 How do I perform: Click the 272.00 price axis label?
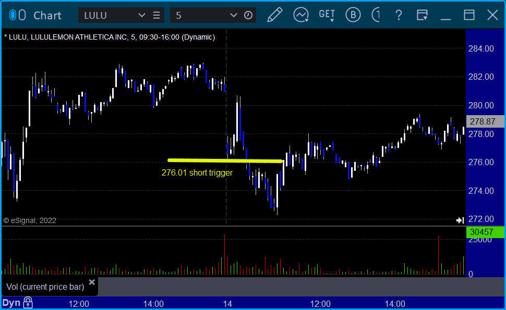click(481, 219)
